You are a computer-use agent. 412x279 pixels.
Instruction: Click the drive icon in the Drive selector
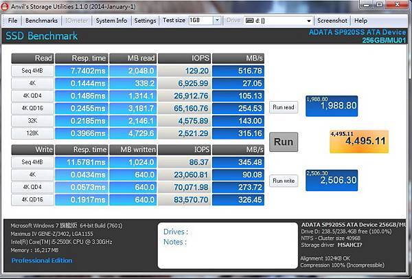pyautogui.click(x=249, y=21)
